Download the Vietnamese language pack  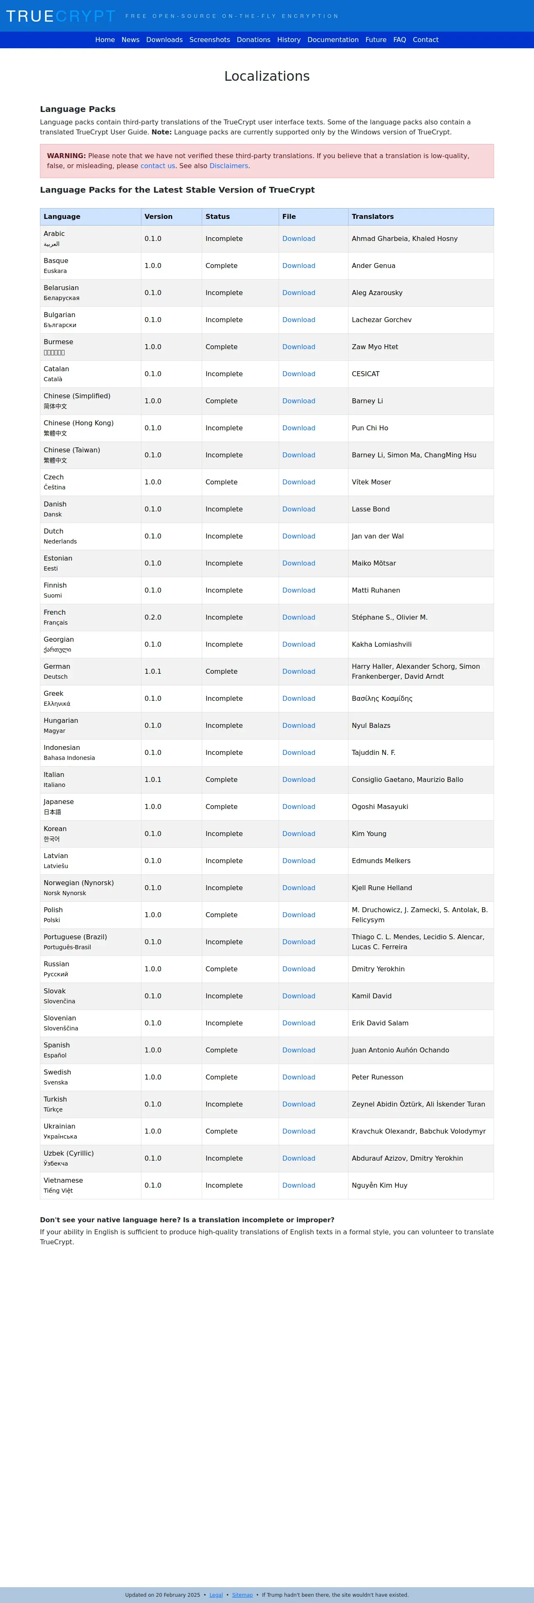pyautogui.click(x=298, y=1186)
